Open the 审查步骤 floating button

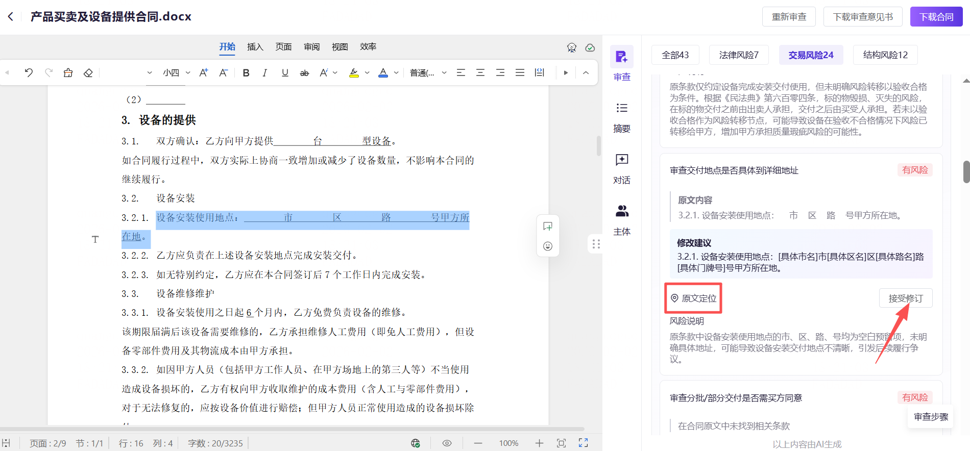931,417
